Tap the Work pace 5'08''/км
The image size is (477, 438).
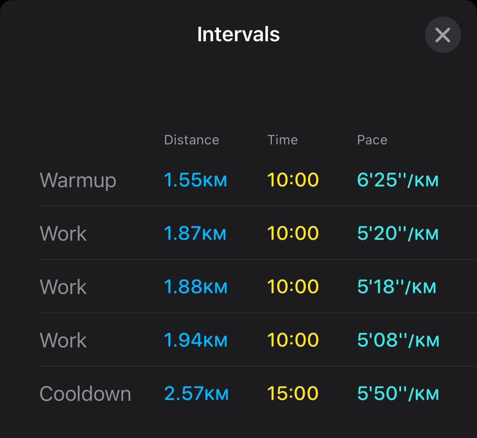pos(398,340)
